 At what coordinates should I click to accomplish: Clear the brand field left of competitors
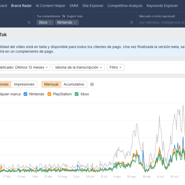pyautogui.click(x=29, y=23)
